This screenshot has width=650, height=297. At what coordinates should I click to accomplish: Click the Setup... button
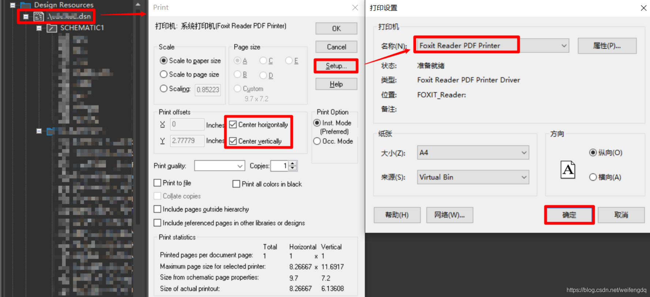pos(336,66)
